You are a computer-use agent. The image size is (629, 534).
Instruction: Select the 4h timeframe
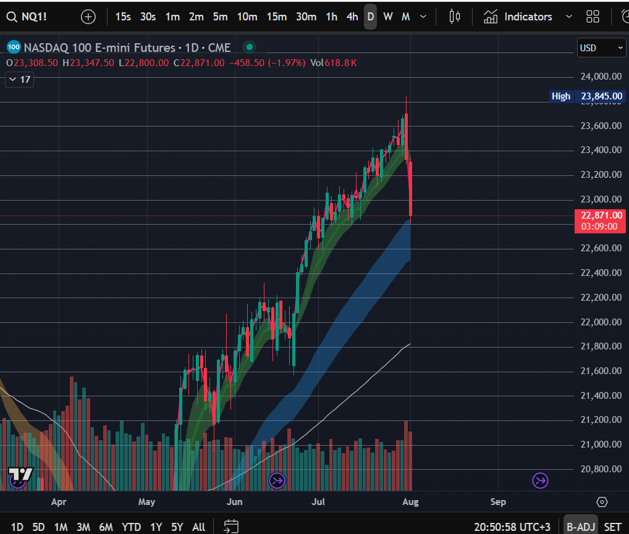tap(352, 17)
